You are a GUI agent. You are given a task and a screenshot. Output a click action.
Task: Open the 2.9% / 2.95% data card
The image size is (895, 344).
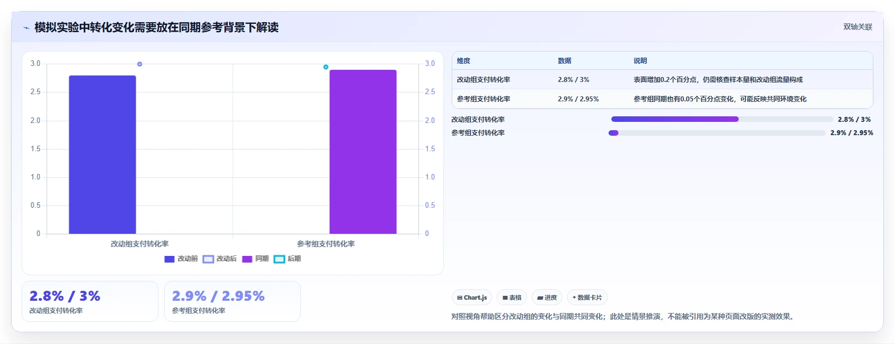click(232, 301)
